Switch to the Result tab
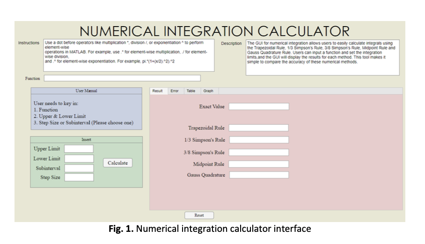This screenshot has height=244, width=425. pos(157,91)
